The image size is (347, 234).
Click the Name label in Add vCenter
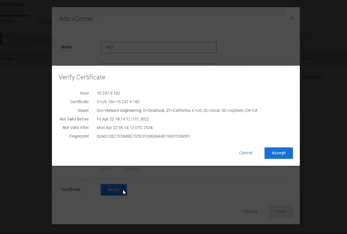coord(67,47)
